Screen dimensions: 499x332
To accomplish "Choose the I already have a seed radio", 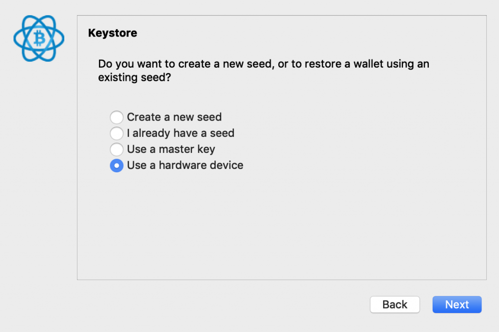I will click(x=116, y=133).
